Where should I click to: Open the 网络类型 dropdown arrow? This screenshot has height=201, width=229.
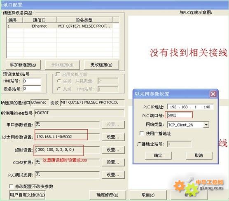pos(206,125)
